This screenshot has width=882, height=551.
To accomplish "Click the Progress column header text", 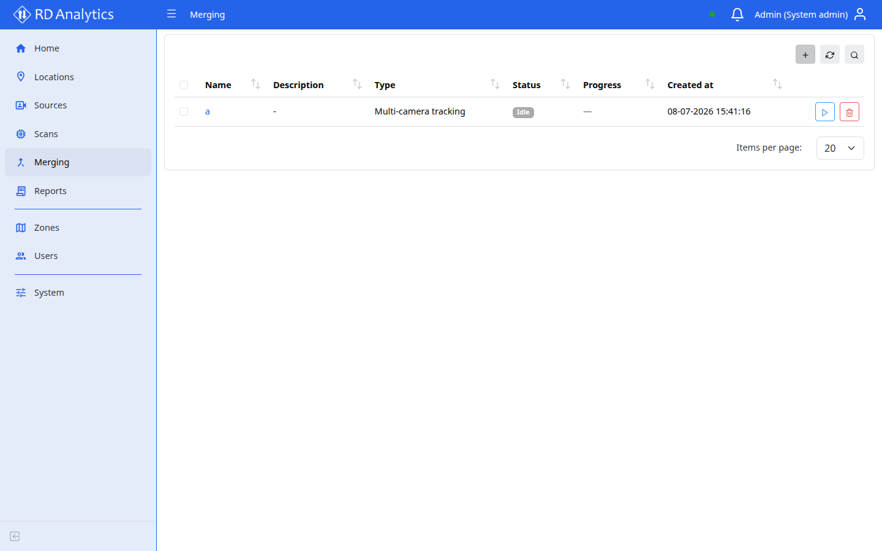I will click(602, 85).
